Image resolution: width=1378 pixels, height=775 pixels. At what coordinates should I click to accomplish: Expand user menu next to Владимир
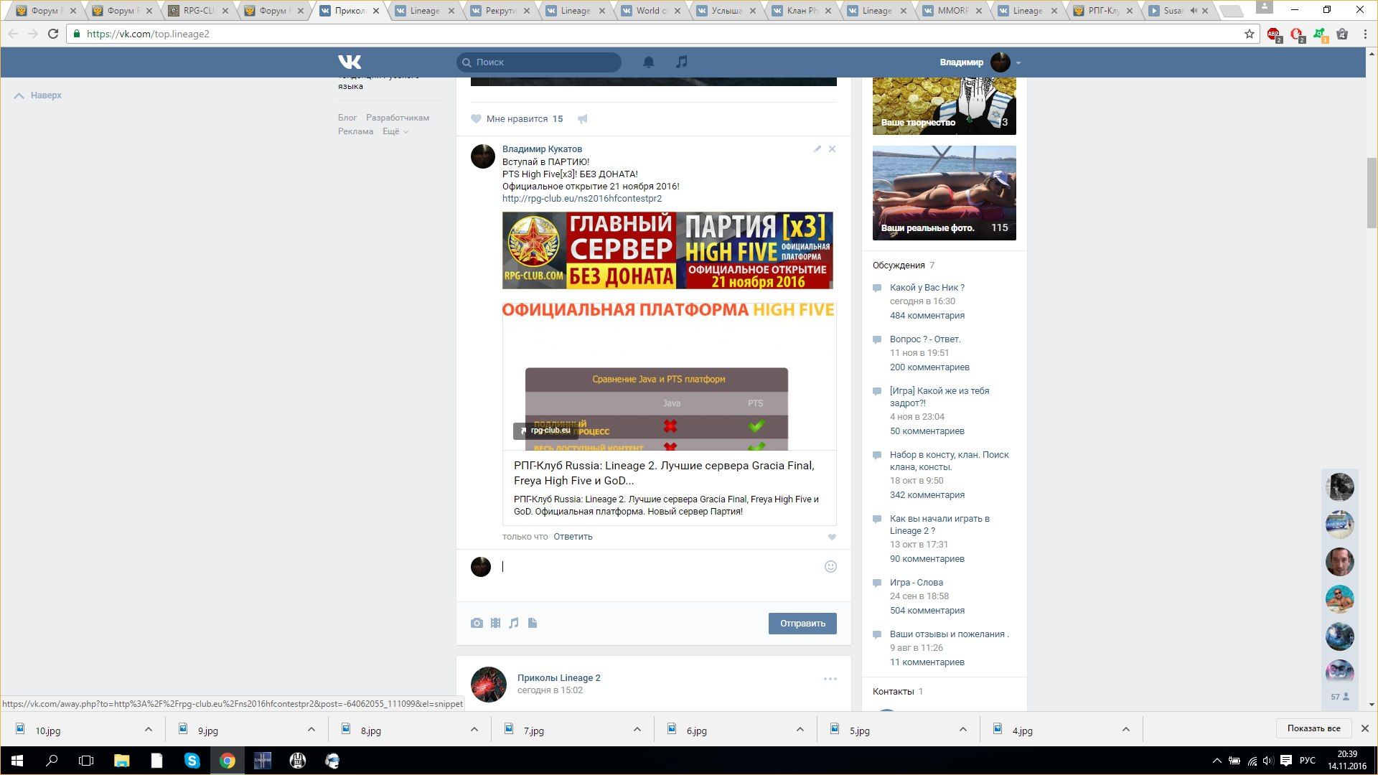click(x=1018, y=63)
